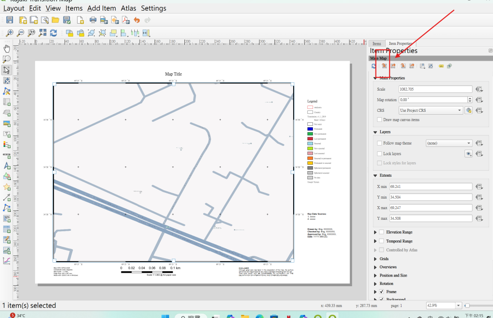Image resolution: width=493 pixels, height=318 pixels.
Task: Save the project with the floppy icon
Action: coord(10,20)
